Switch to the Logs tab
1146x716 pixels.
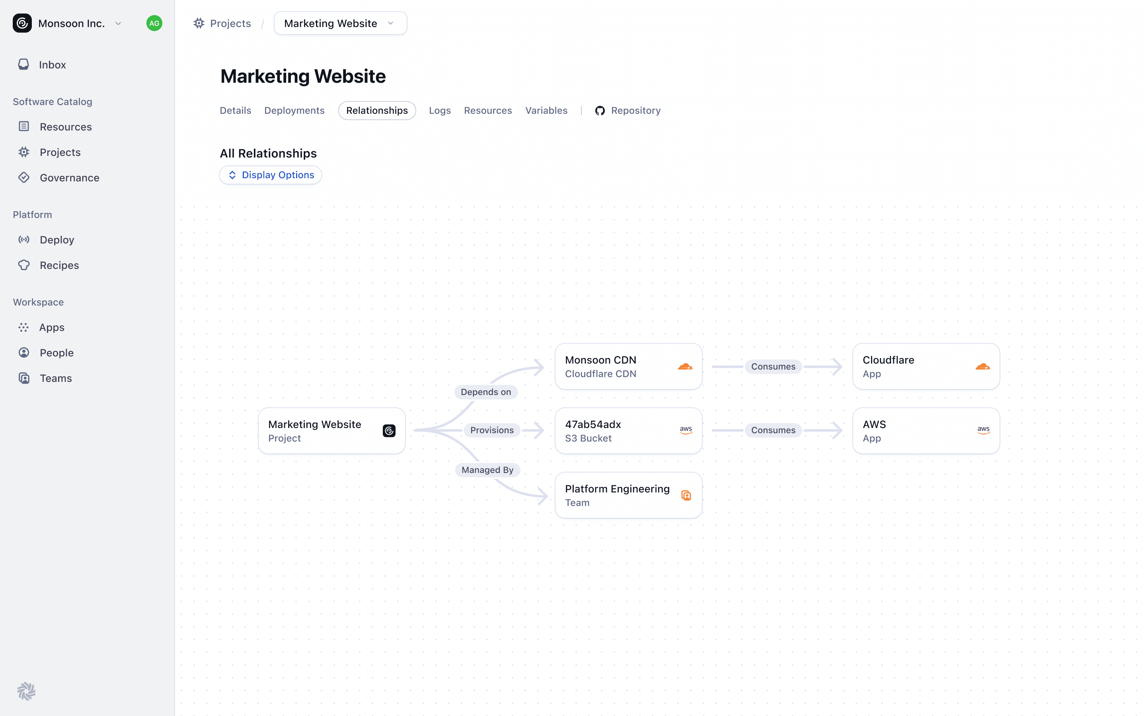click(439, 110)
